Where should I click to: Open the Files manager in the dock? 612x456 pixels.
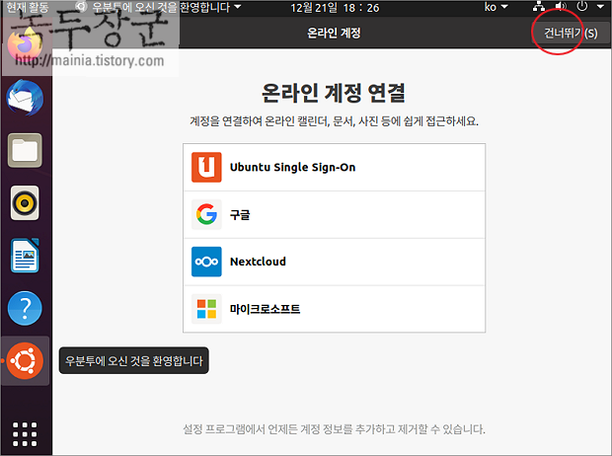25,150
